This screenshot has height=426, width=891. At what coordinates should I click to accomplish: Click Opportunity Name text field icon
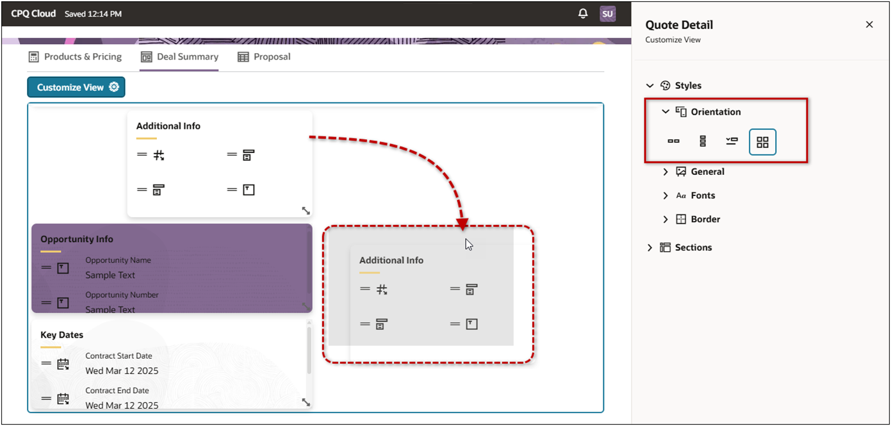click(x=63, y=268)
